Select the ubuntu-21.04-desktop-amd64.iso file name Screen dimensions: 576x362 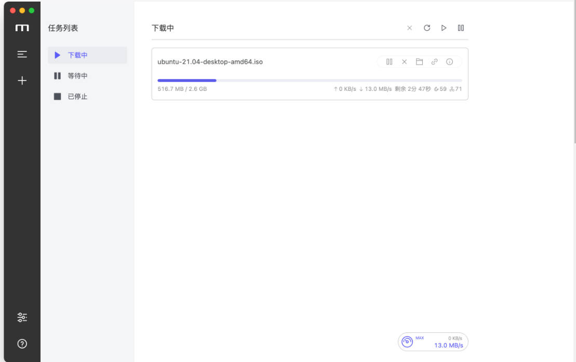[210, 62]
